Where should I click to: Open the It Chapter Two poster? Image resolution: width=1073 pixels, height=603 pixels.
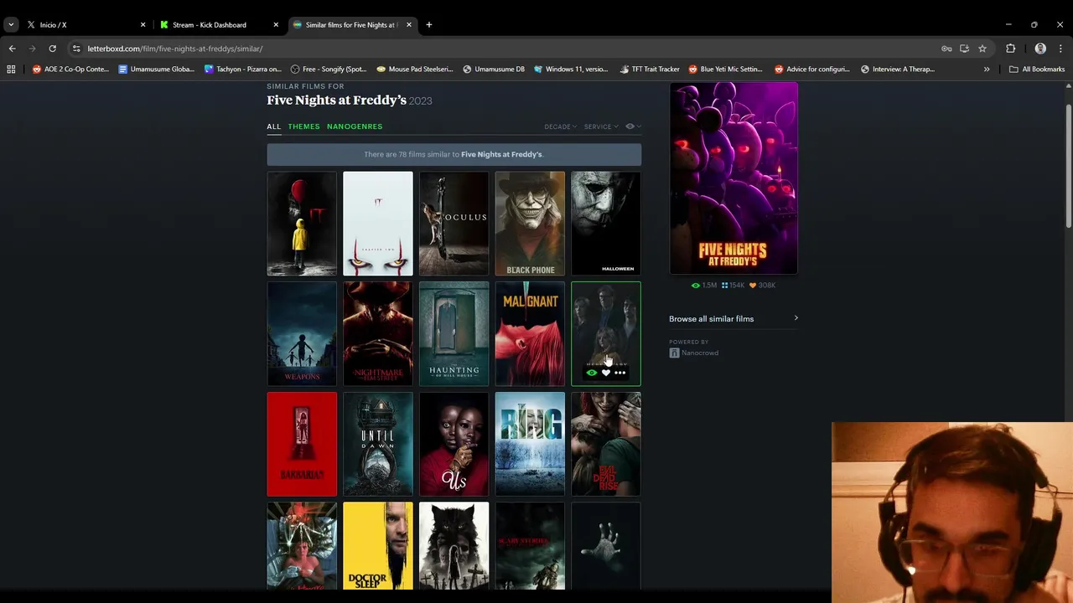pos(378,224)
